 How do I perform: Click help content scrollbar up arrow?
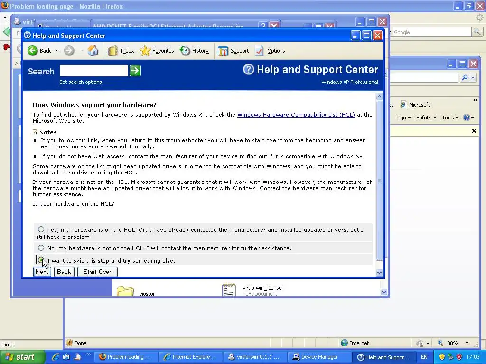379,97
